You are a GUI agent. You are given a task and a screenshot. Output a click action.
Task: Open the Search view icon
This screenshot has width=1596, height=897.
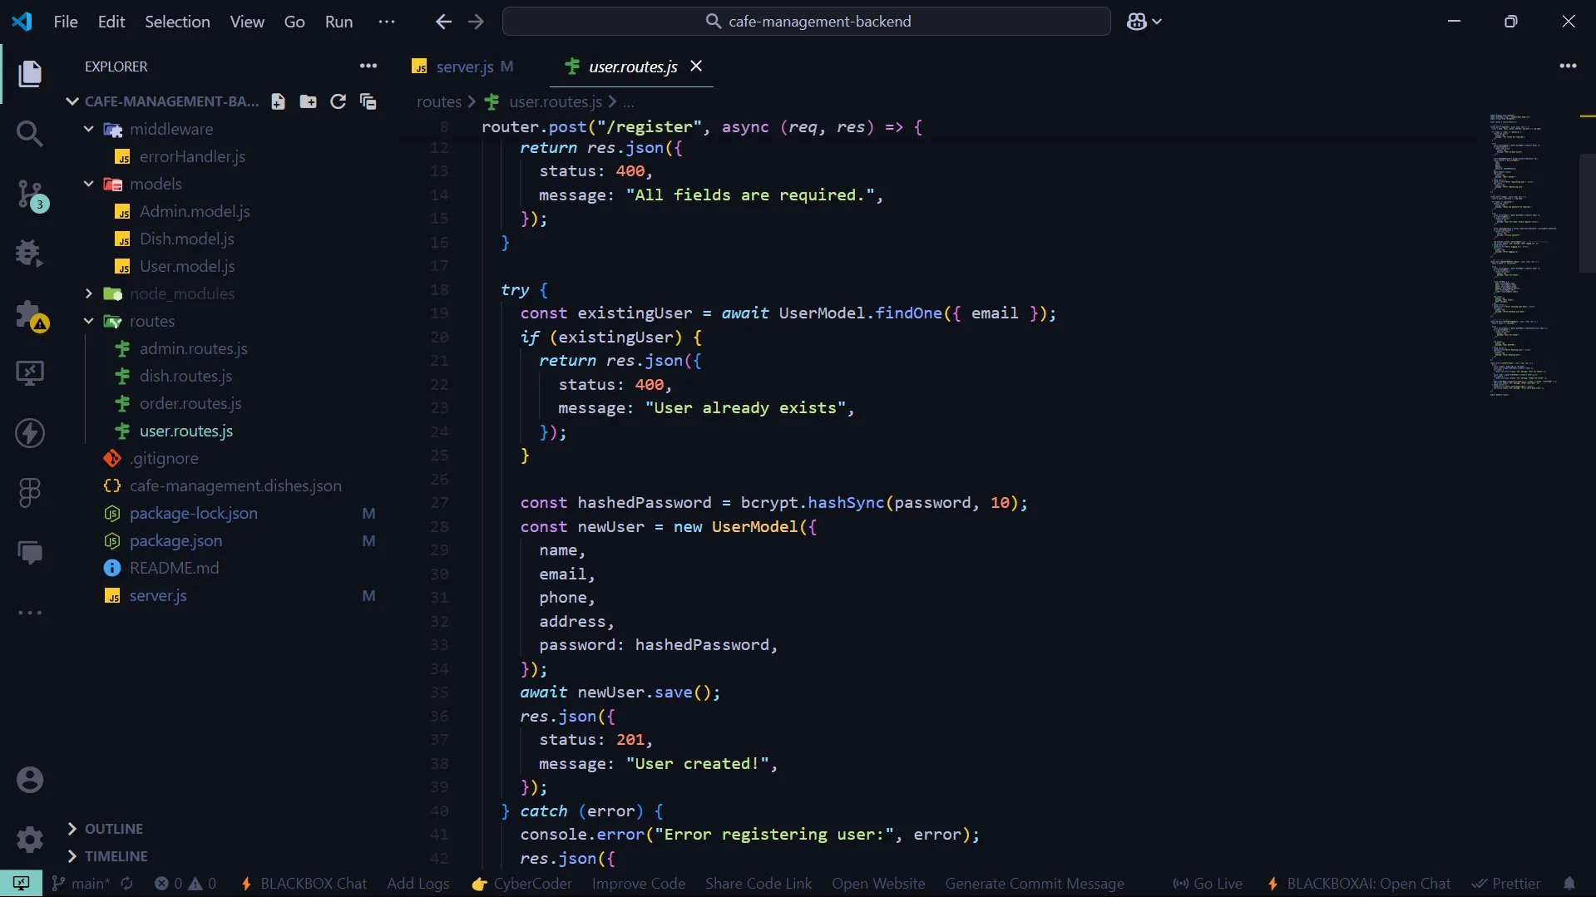[x=30, y=133]
